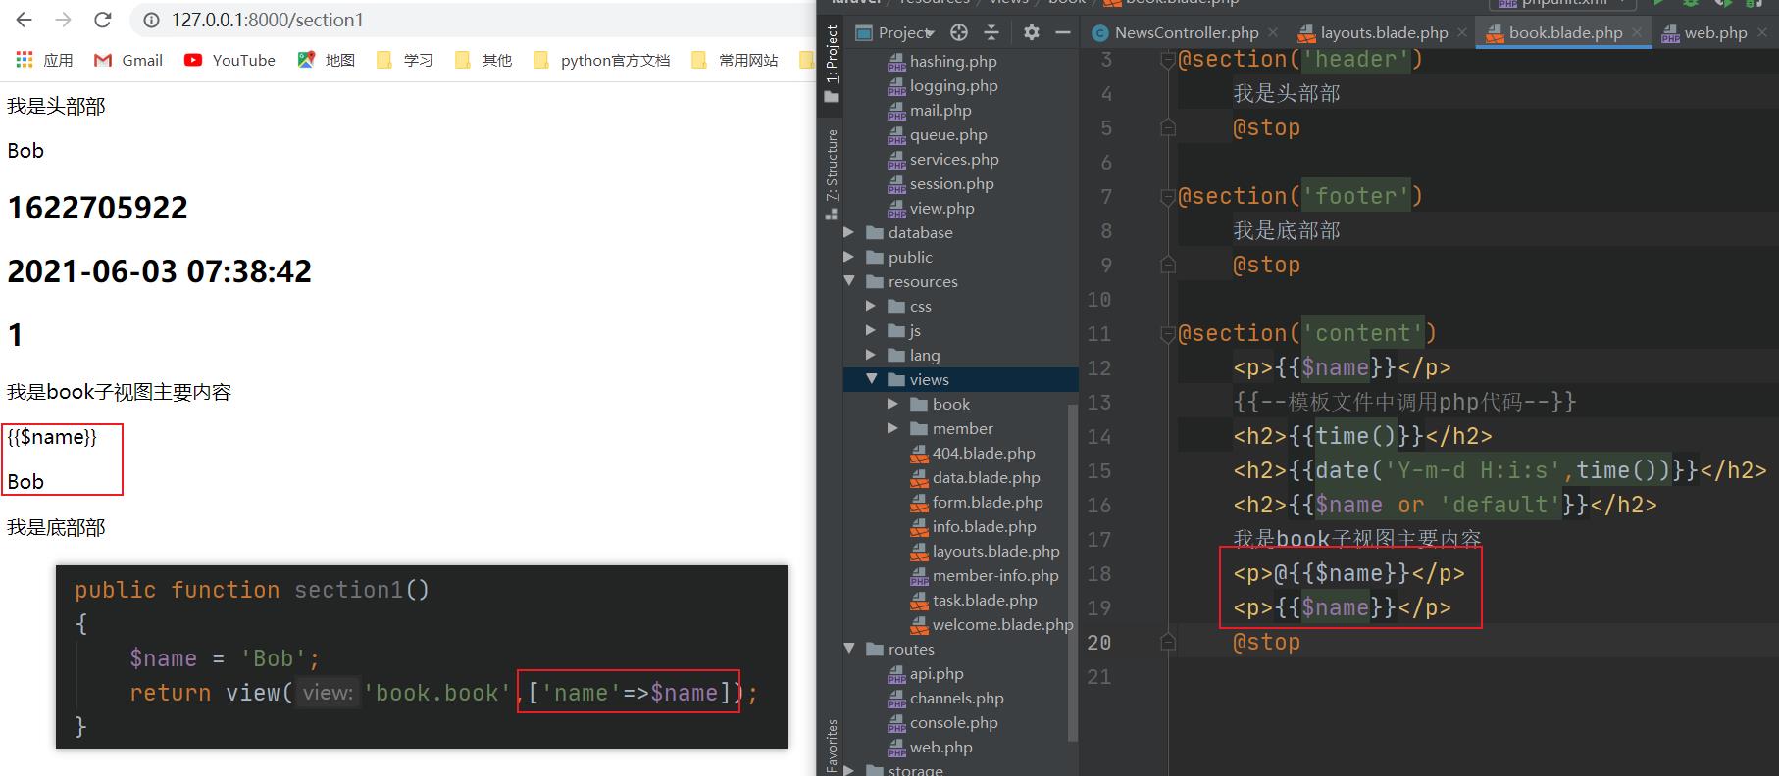Click line 20 @stop in the editor
Image resolution: width=1779 pixels, height=776 pixels.
1266,643
